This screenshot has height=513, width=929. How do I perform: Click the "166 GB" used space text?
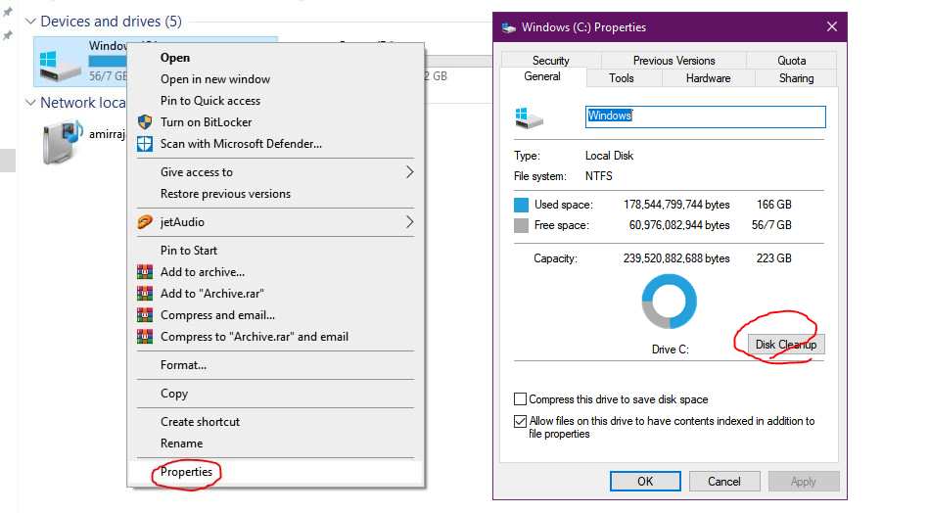click(773, 205)
